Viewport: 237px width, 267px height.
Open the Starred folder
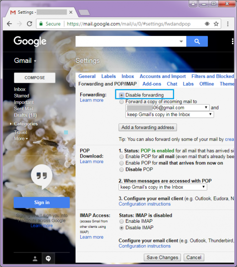tap(21, 96)
